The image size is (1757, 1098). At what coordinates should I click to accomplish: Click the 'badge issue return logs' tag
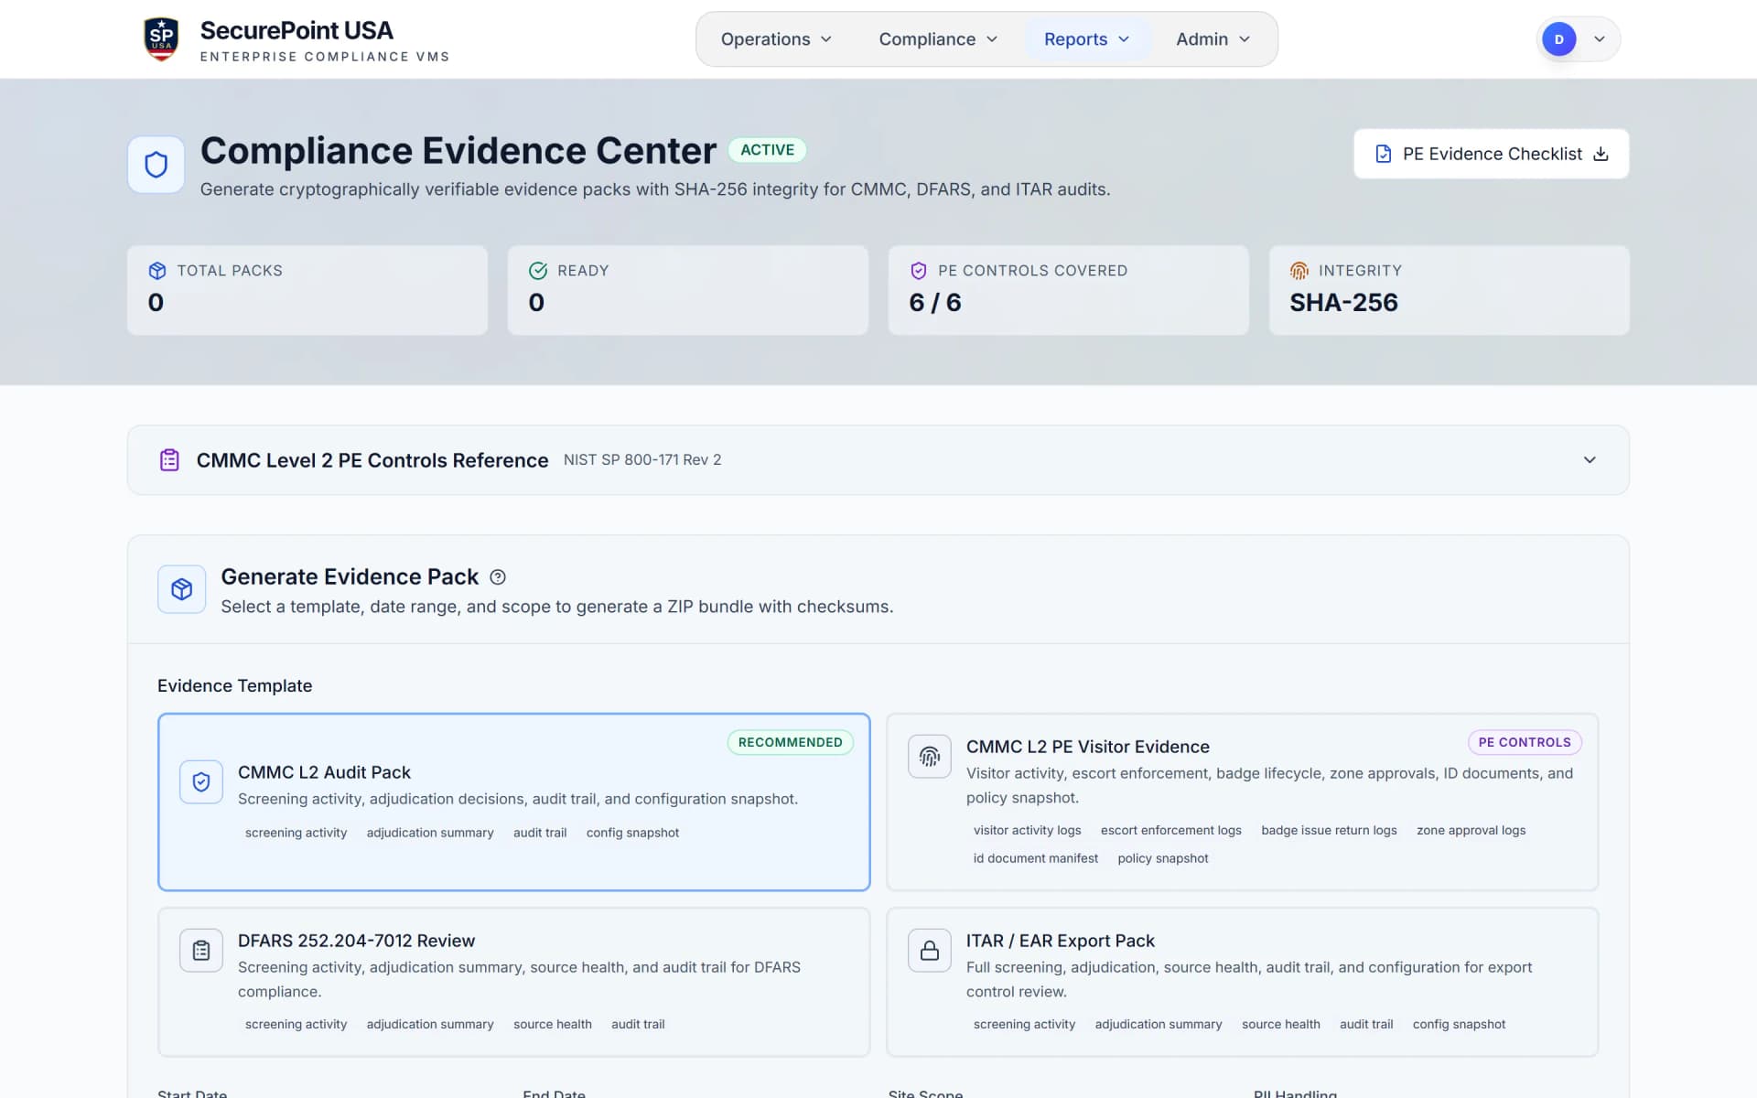(x=1329, y=830)
